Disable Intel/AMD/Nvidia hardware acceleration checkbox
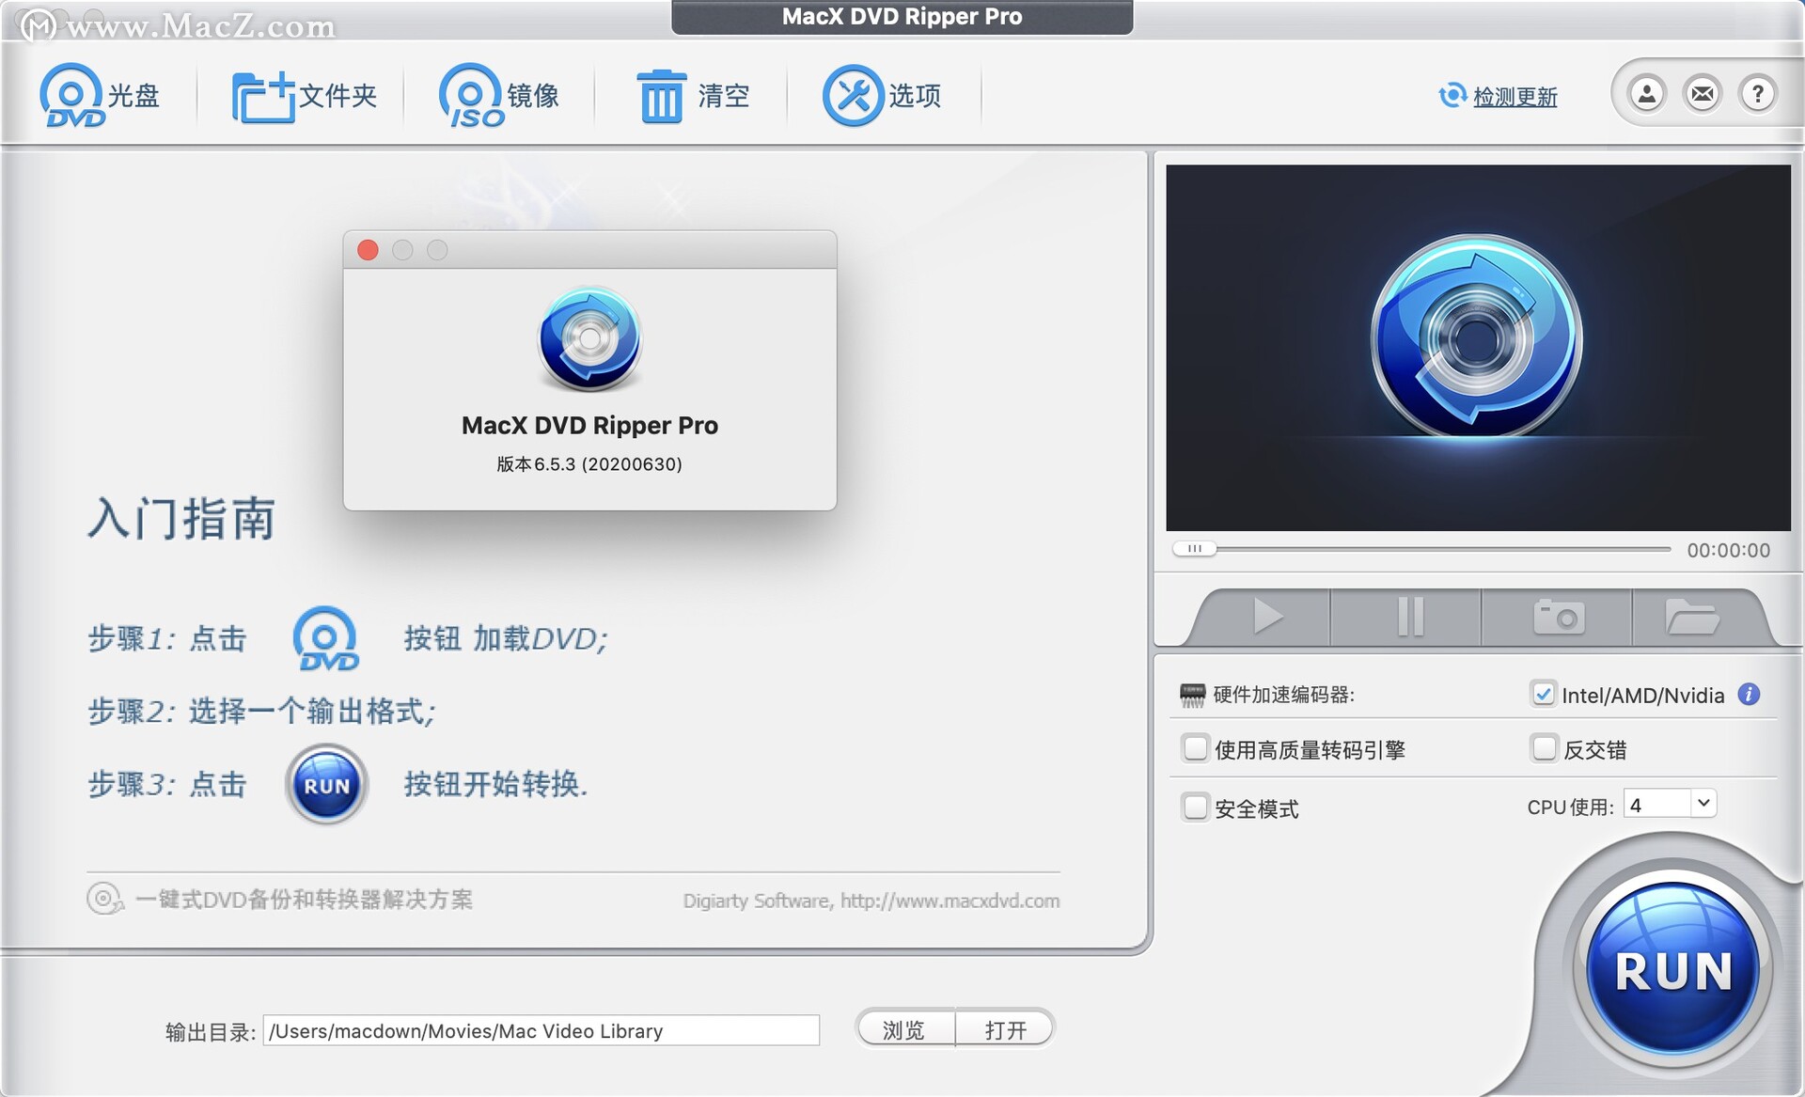The width and height of the screenshot is (1805, 1097). click(x=1543, y=695)
